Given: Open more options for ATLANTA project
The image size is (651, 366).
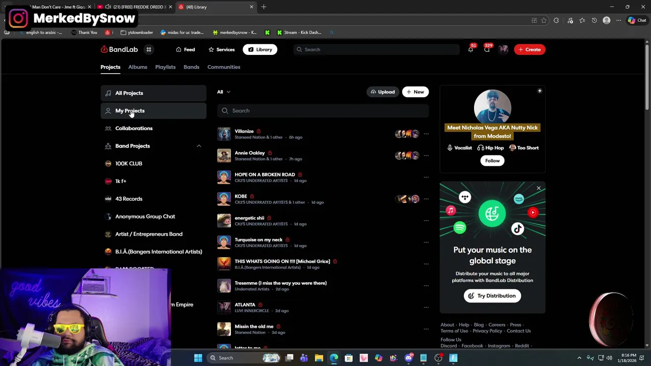Looking at the screenshot, I should click(x=426, y=308).
